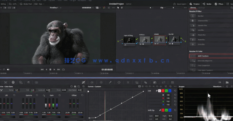Open the Qualifier eyedropper palette
233x121 pixels.
pos(110,82)
